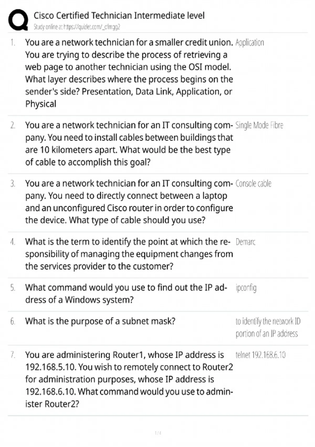Click the page indicator 1/4

(158, 433)
